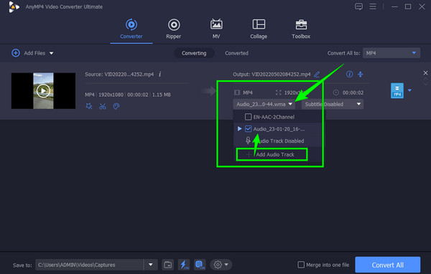Open the audio track dropdown Audio_23...0-44.wma
Image resolution: width=431 pixels, height=274 pixels.
(264, 104)
